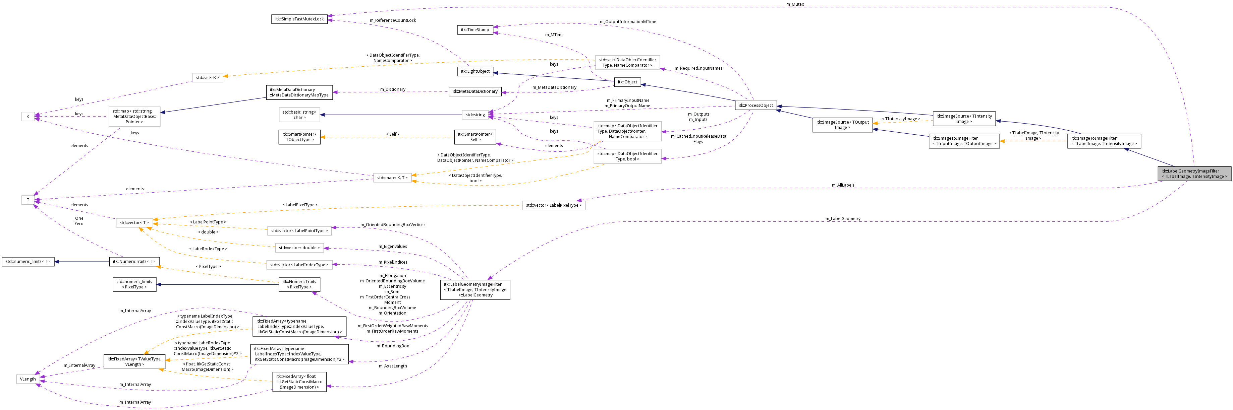Open itk::ImageToImageFilter< TInputImage, TOutputImage > node

[x=964, y=141]
